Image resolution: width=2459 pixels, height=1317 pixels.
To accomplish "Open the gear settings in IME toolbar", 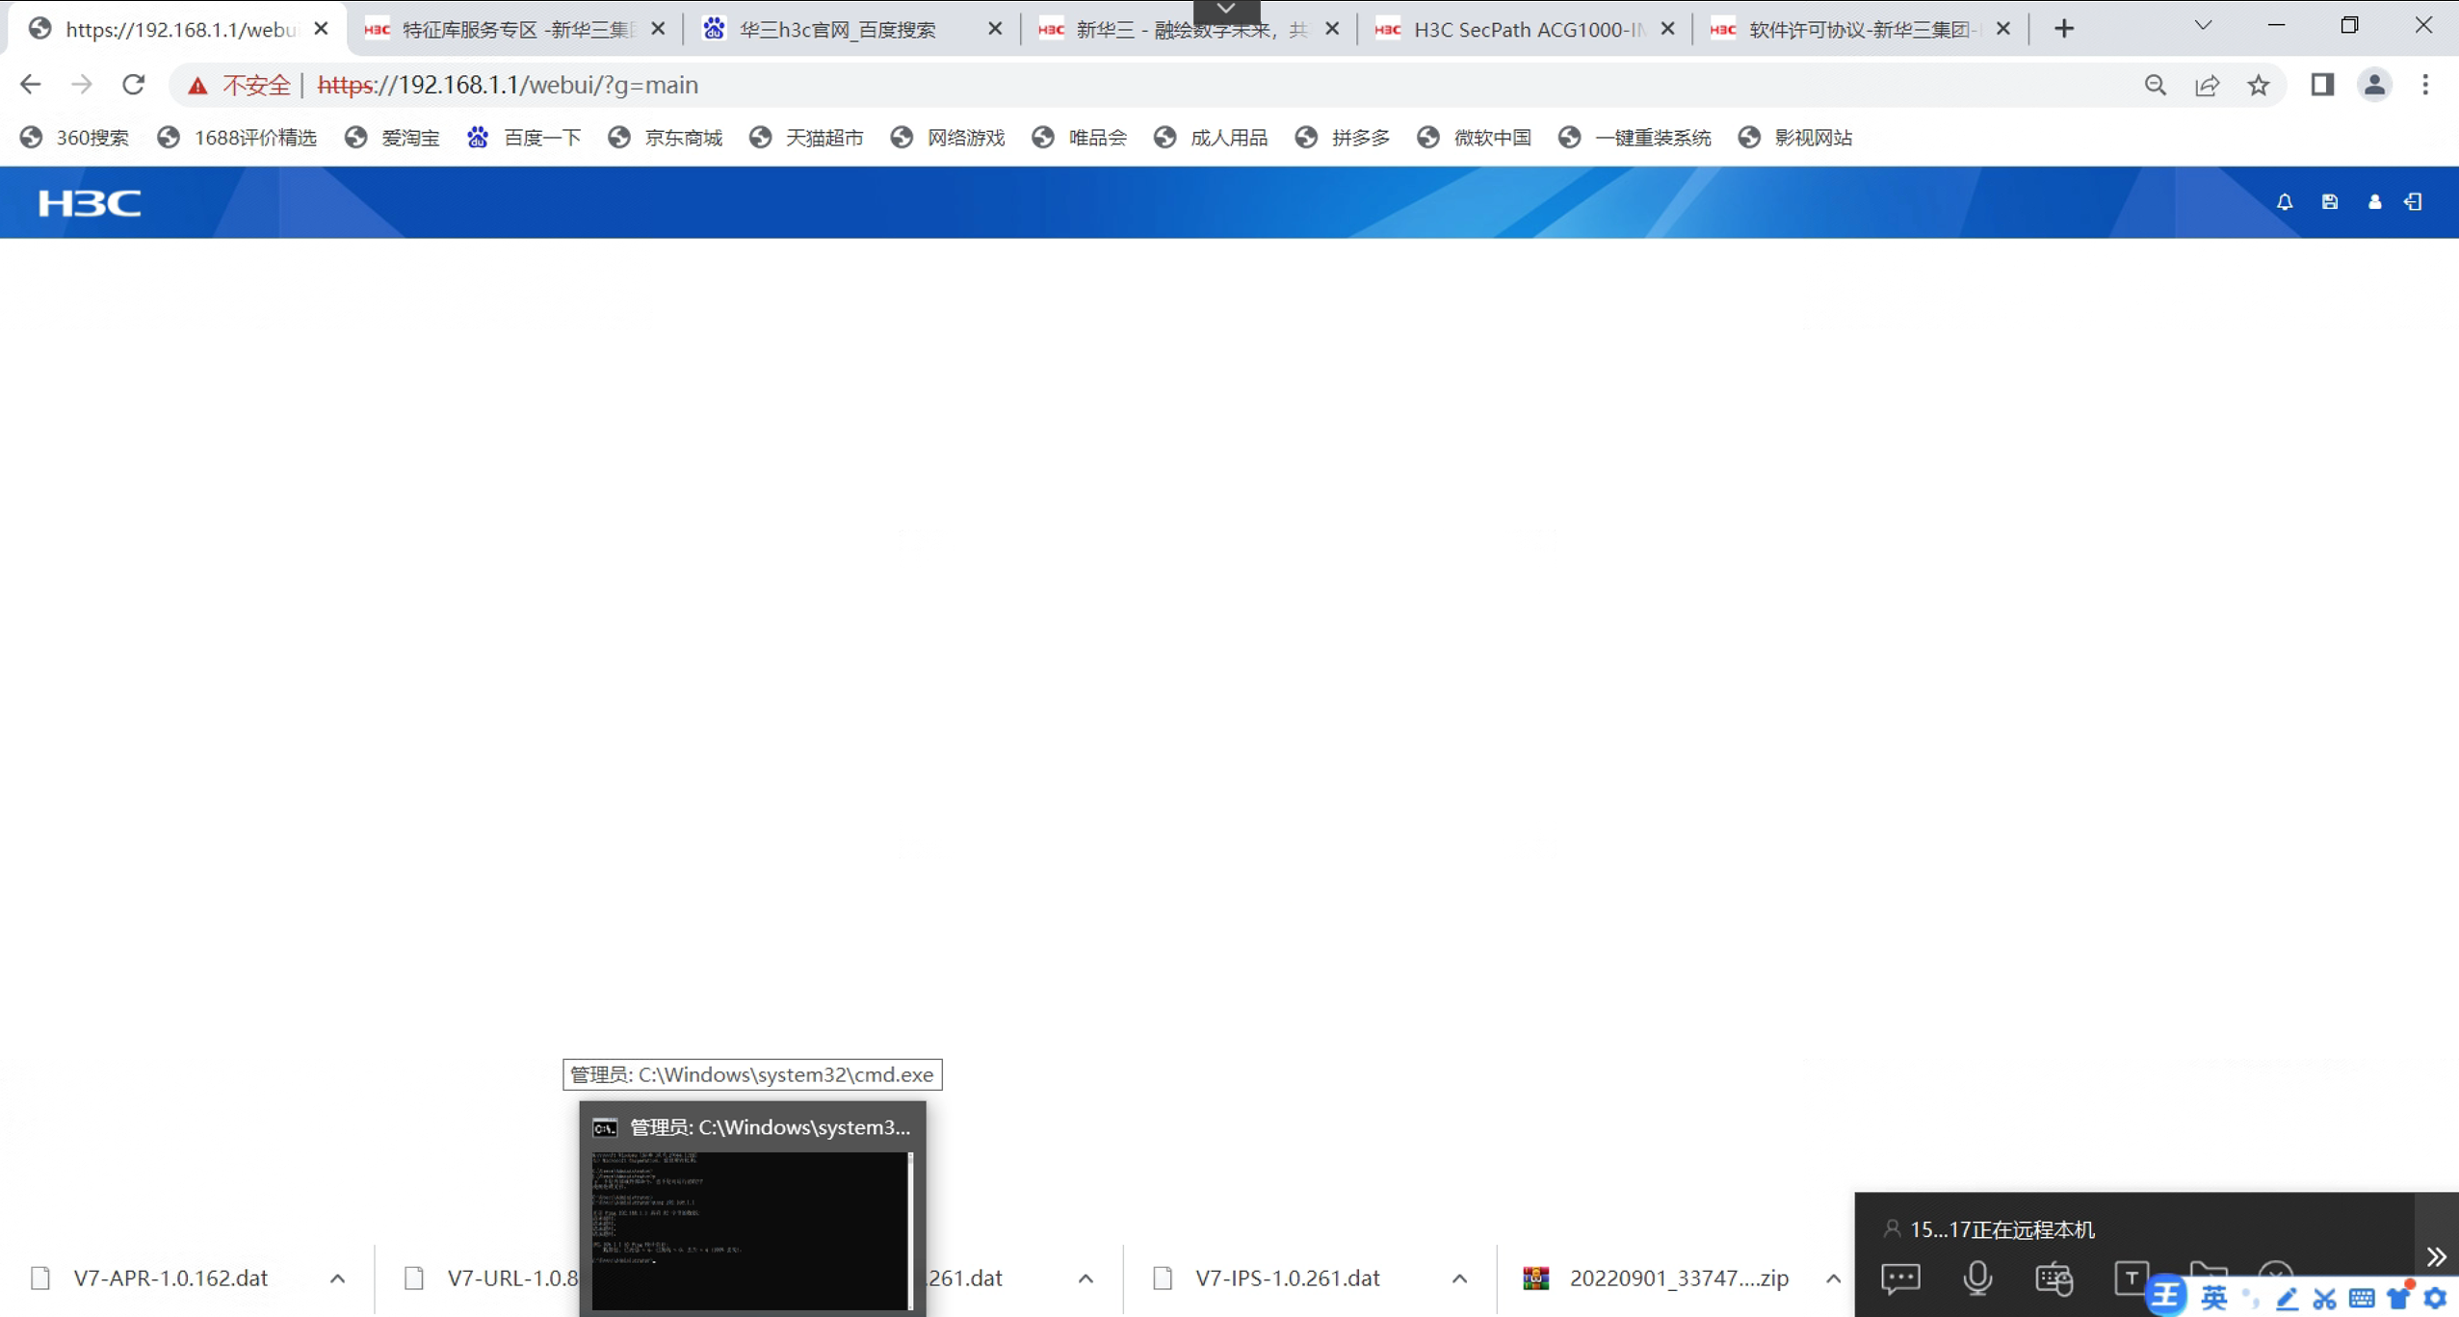I will pos(2436,1299).
